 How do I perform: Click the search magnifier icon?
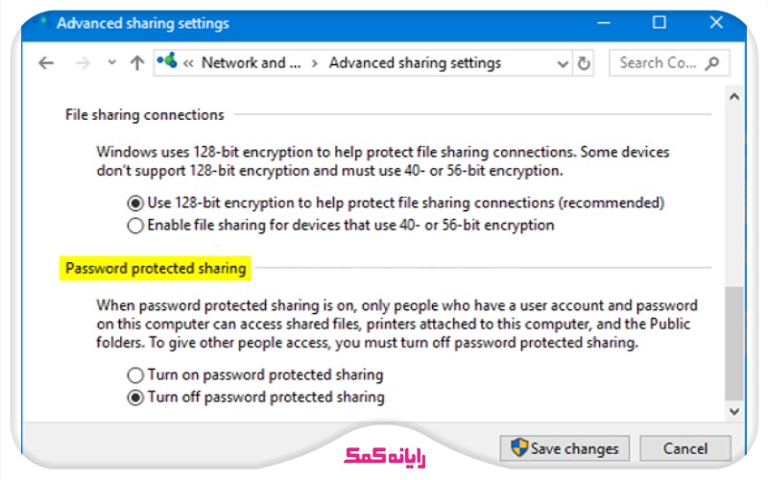pyautogui.click(x=711, y=63)
